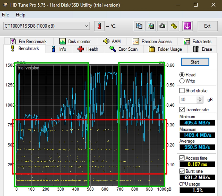Viewport: 222px width, 196px height.
Task: Click the Start benchmark button
Action: 195,62
